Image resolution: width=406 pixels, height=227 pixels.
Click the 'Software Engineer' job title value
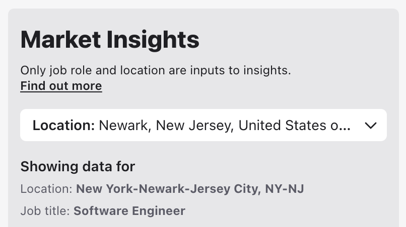click(x=129, y=211)
